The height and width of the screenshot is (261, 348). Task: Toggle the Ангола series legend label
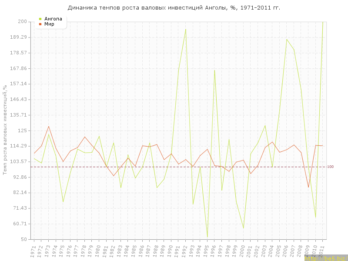[53, 19]
